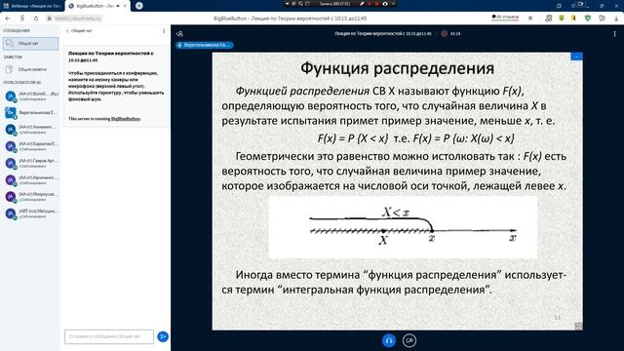Click the slide with Функция распределения
Screen dimensions: 624x351
pyautogui.click(x=397, y=191)
